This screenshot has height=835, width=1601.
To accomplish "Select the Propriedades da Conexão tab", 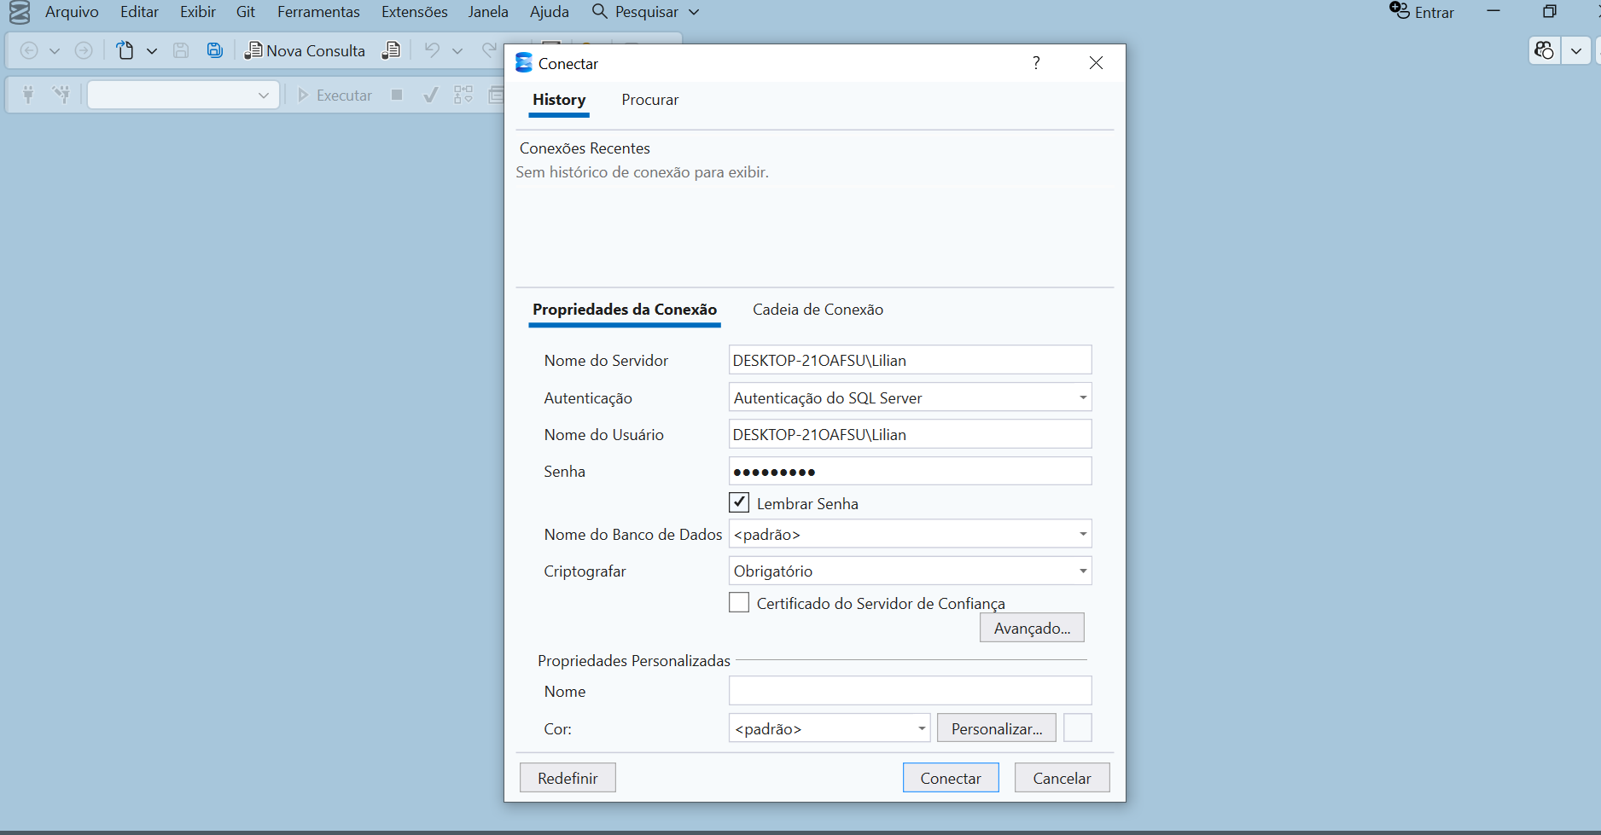I will click(x=625, y=310).
